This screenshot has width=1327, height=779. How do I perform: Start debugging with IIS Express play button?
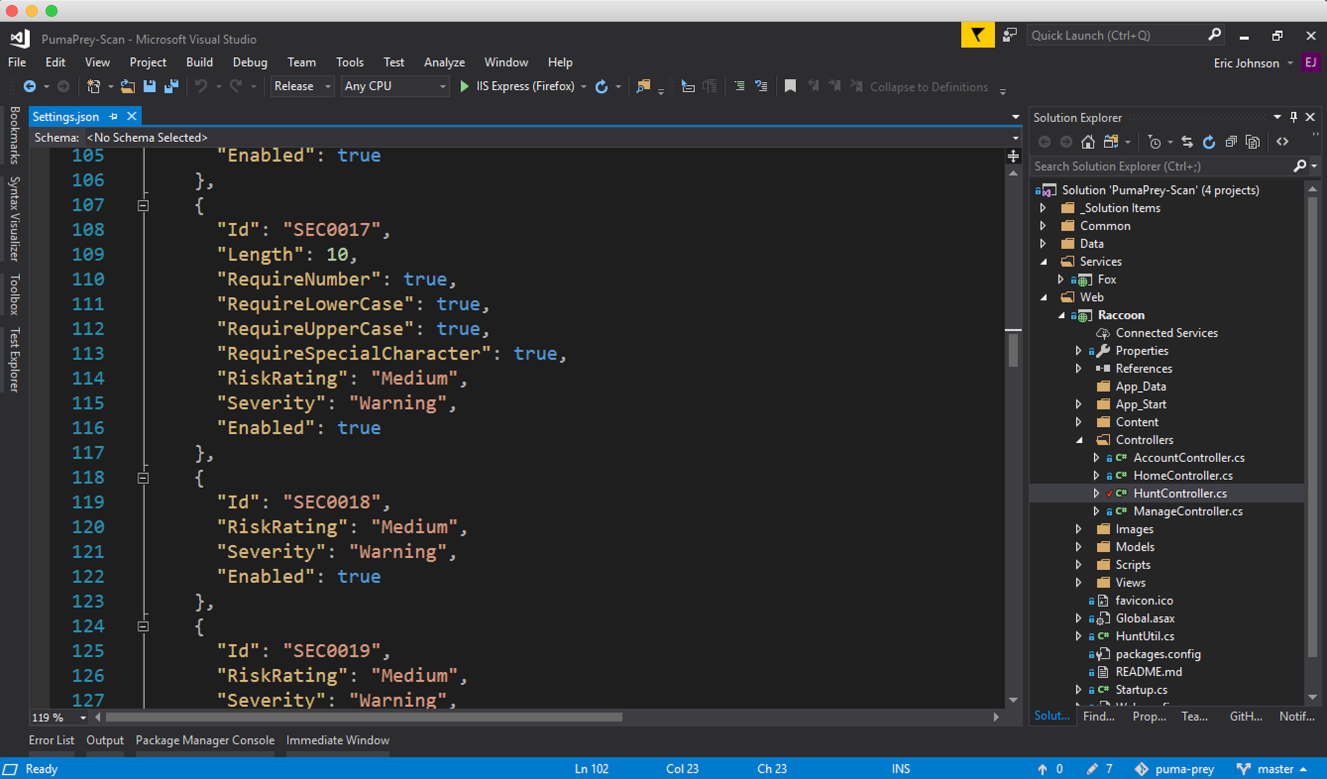(x=464, y=86)
